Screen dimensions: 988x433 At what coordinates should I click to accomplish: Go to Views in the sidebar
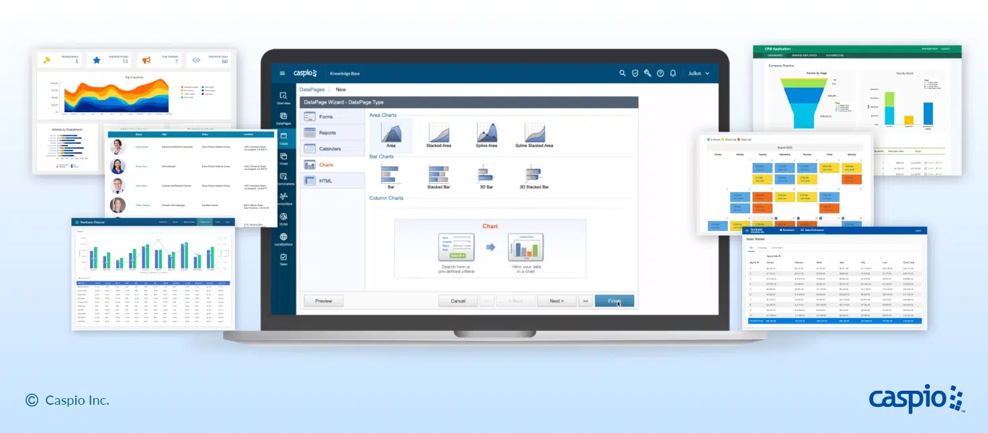pyautogui.click(x=283, y=159)
